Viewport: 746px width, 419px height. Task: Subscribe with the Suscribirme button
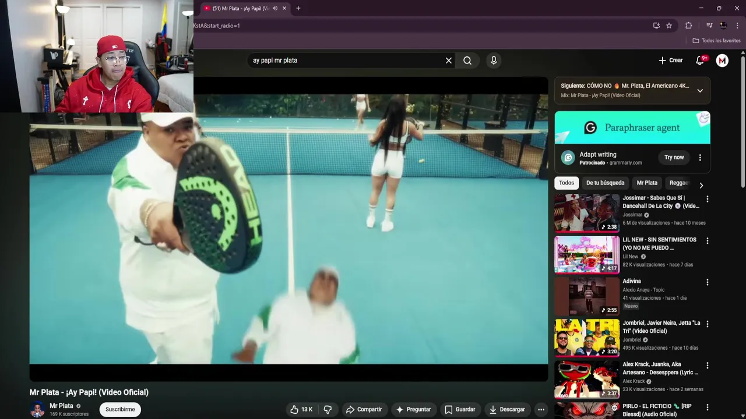point(120,410)
